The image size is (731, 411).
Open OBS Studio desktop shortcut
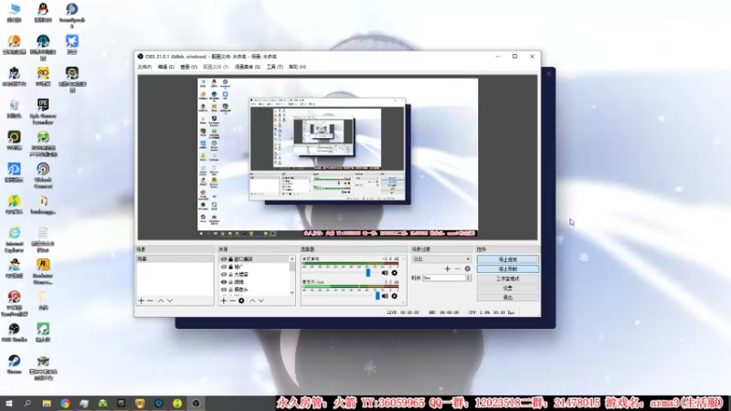pyautogui.click(x=14, y=332)
